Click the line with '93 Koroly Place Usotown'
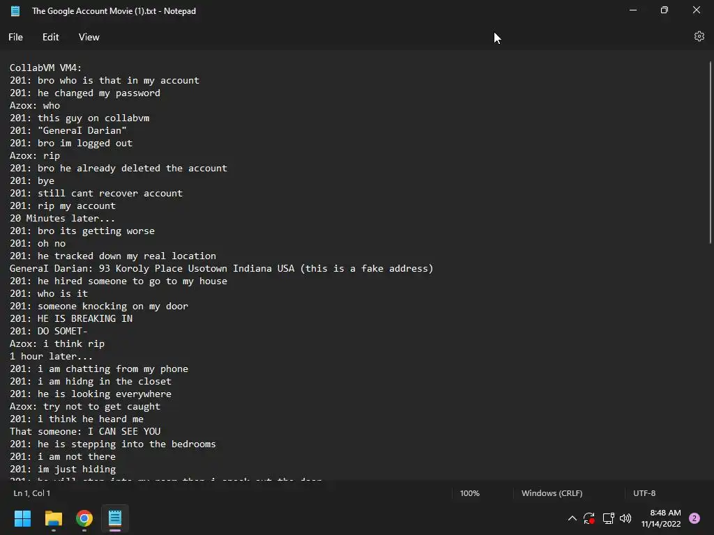 (221, 268)
